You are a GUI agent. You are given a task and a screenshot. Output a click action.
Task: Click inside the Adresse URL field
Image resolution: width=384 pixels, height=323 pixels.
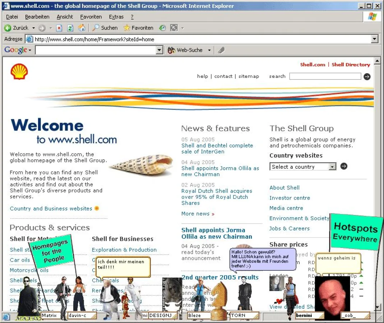(x=144, y=39)
